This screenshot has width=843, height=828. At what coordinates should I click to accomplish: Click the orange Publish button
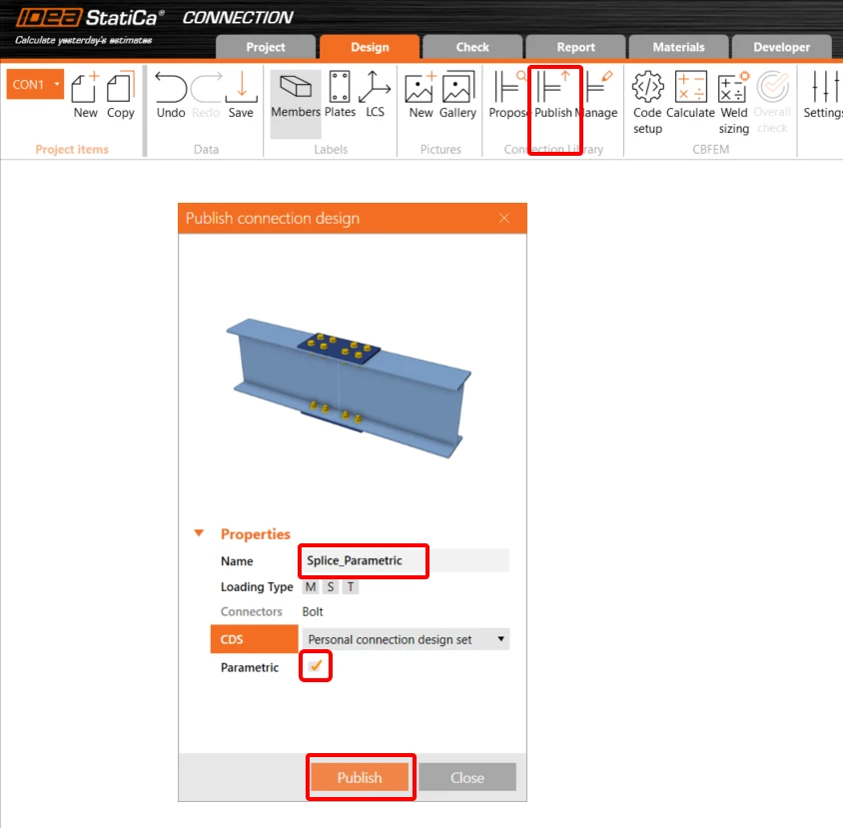click(360, 777)
